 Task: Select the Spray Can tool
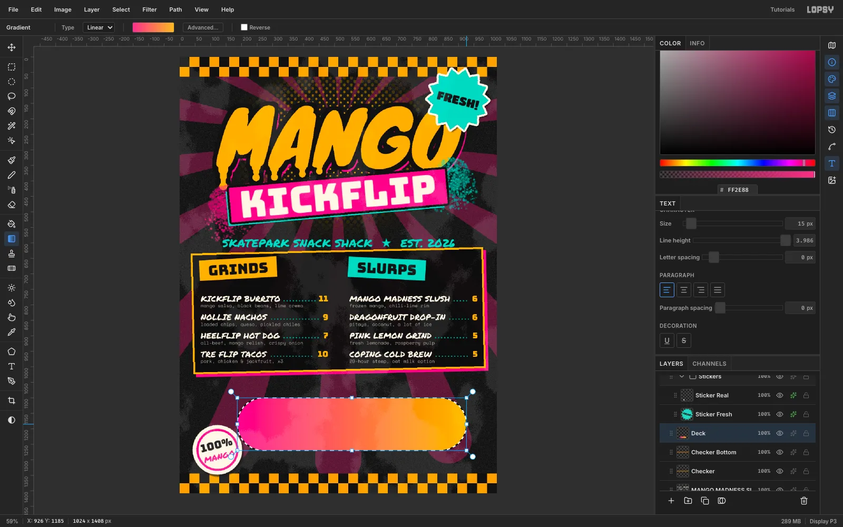(x=12, y=190)
